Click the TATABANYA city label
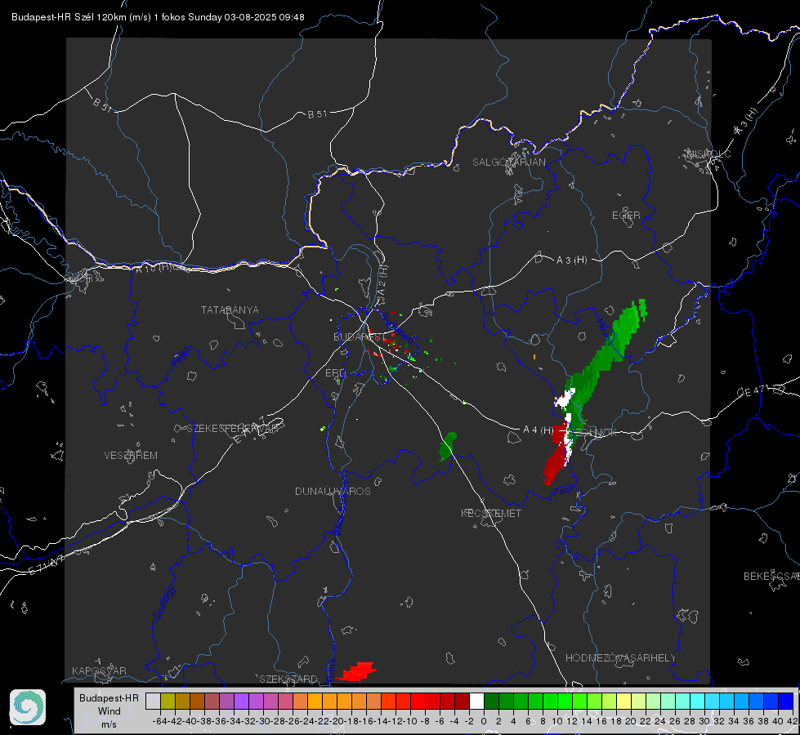This screenshot has height=735, width=800. click(230, 310)
